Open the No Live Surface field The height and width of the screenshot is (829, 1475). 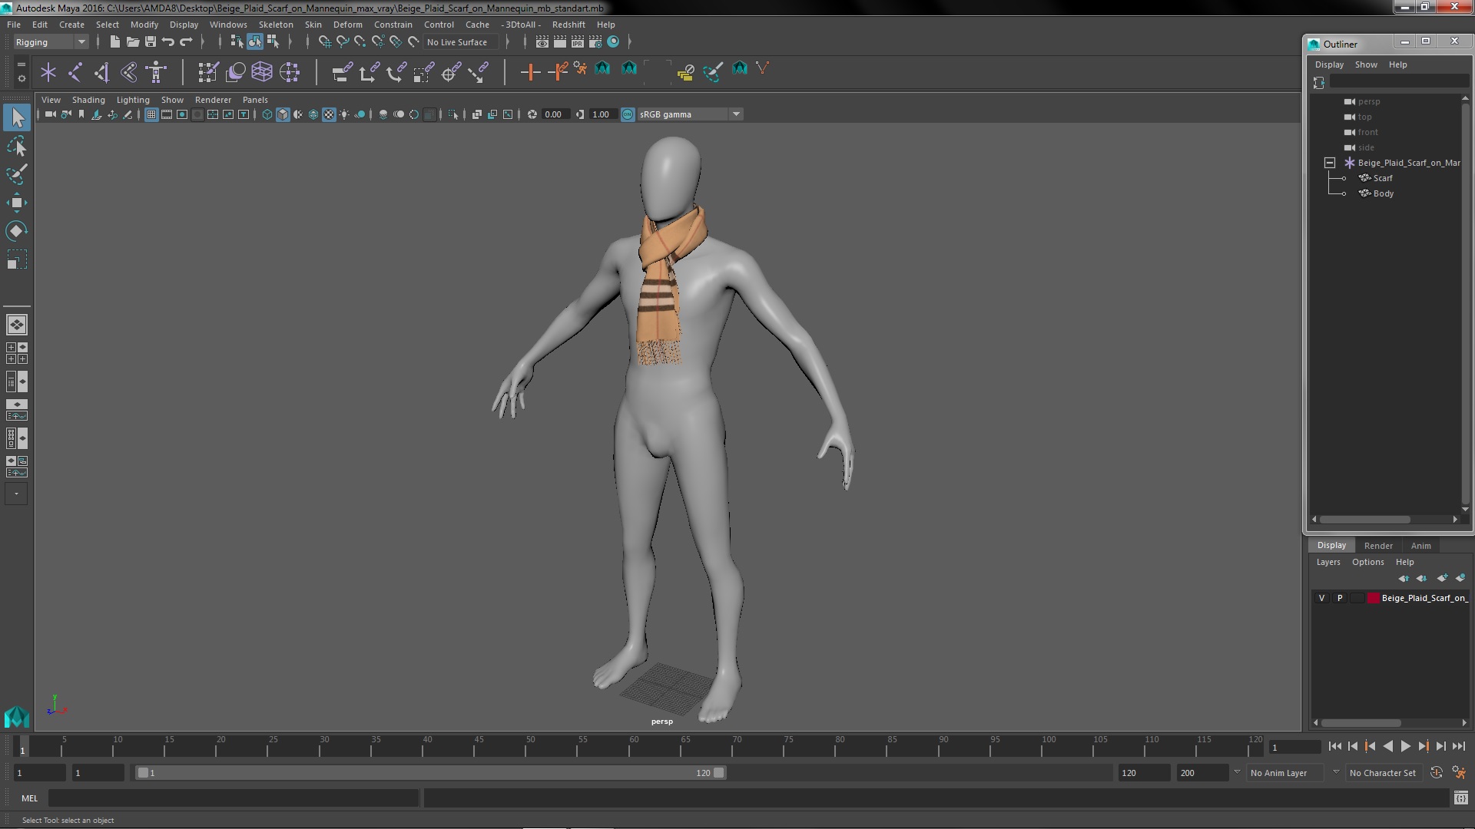[460, 42]
